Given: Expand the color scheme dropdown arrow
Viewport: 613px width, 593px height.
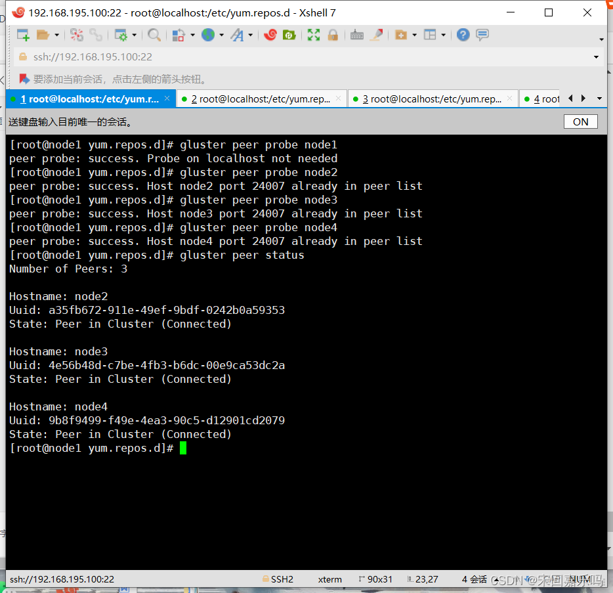Looking at the screenshot, I should 192,35.
